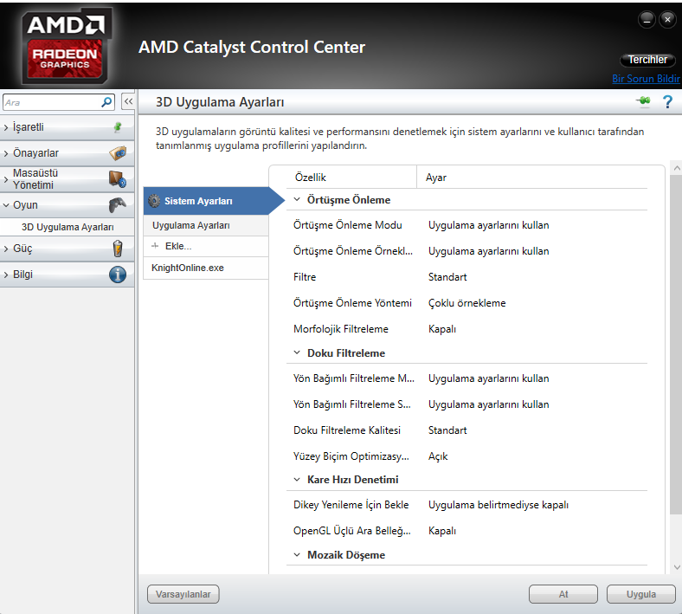Click the gear icon in Sistem Ayarları

[154, 201]
